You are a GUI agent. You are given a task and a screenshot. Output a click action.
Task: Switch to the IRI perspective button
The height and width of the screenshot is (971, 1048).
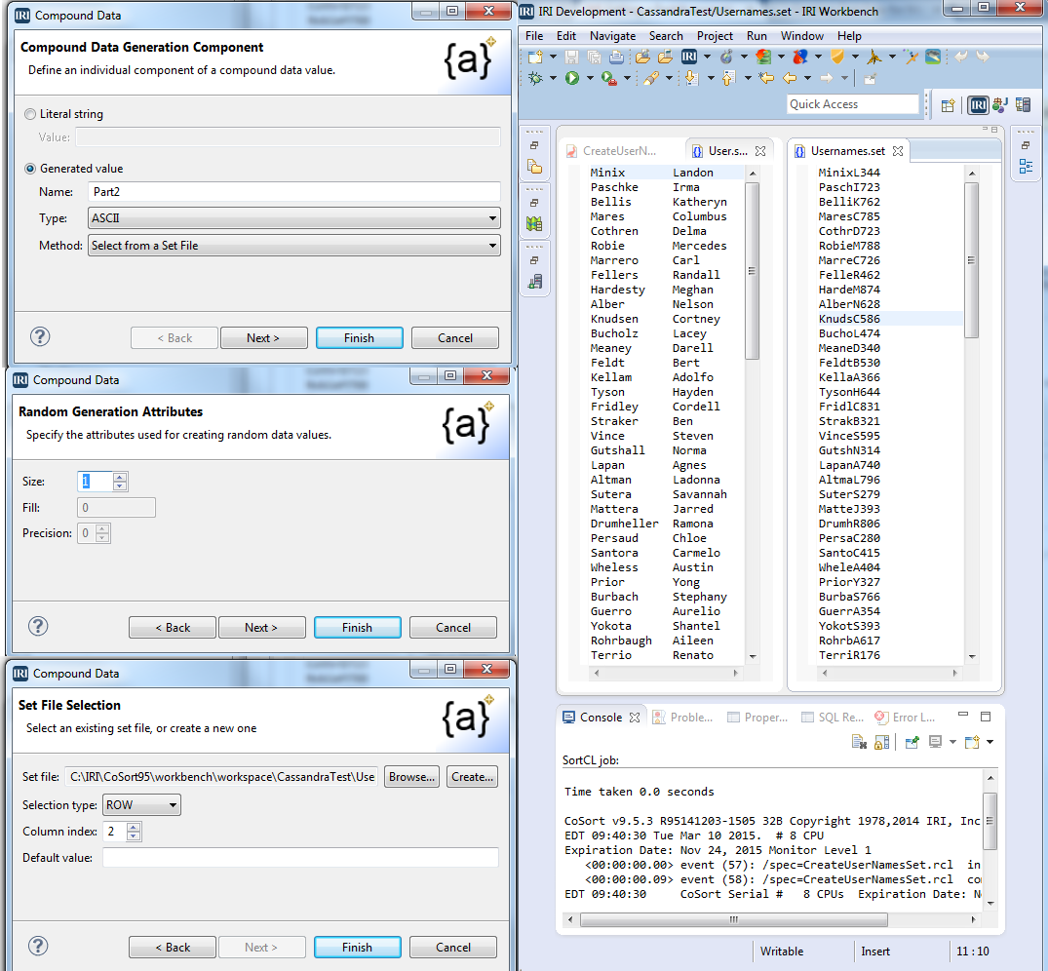[x=979, y=105]
